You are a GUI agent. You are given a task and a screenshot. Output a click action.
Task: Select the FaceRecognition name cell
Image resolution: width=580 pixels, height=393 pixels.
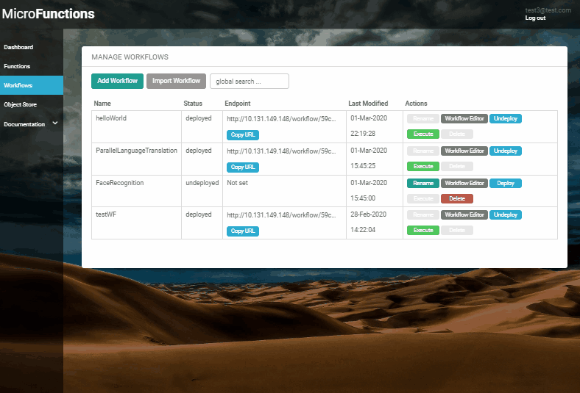point(136,191)
